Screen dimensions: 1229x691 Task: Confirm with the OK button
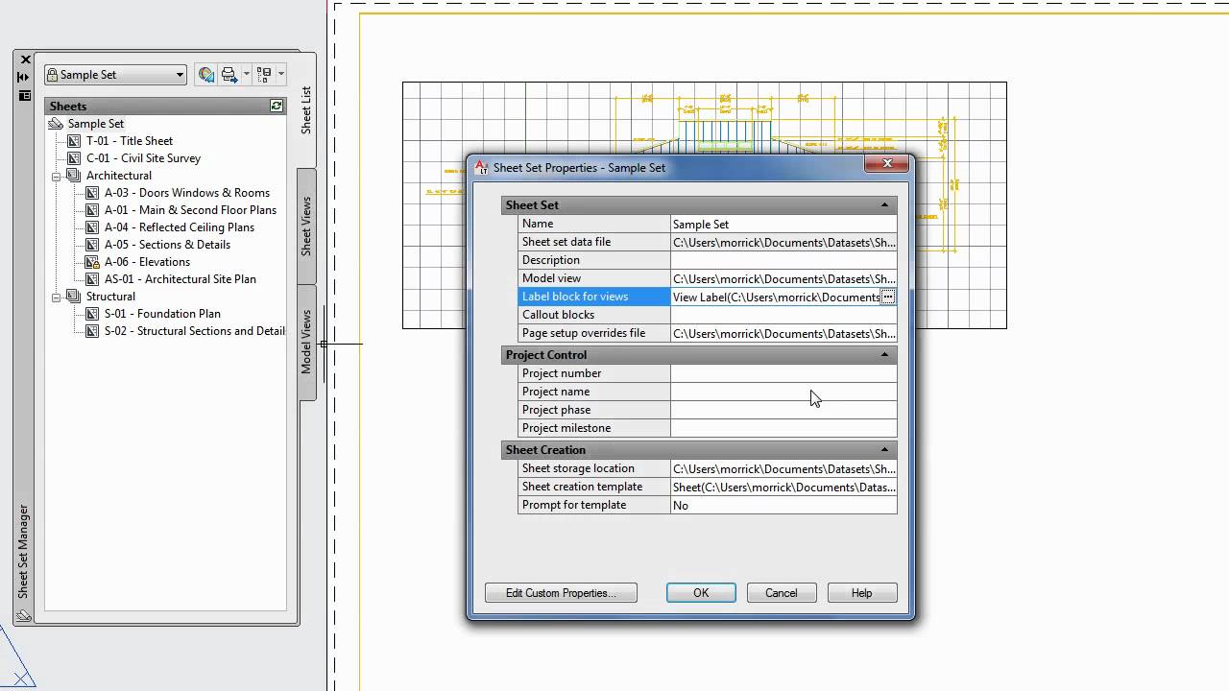tap(701, 593)
